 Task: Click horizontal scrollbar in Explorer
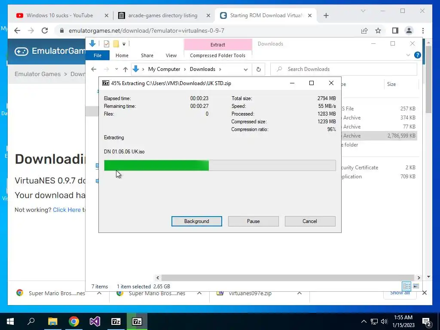tap(288, 278)
